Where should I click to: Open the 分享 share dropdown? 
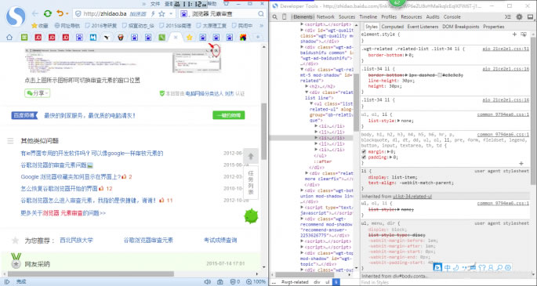point(38,93)
